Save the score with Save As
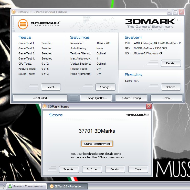 [x=69, y=169]
